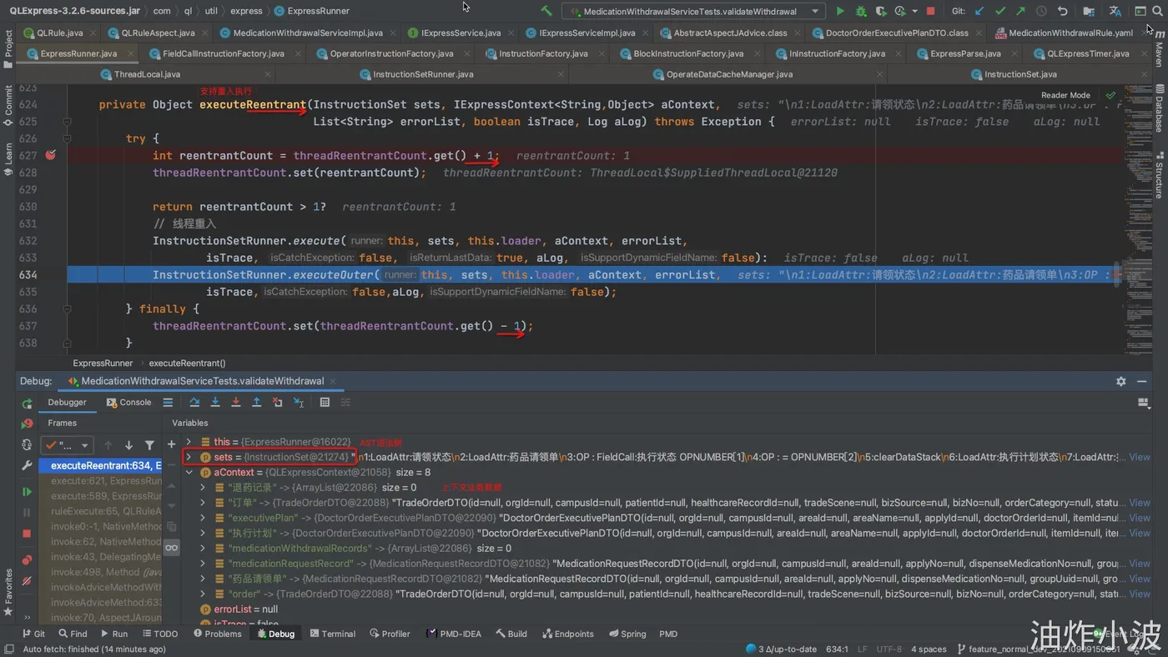Viewport: 1168px width, 657px height.
Task: Open Maven side panel
Action: [x=1160, y=50]
